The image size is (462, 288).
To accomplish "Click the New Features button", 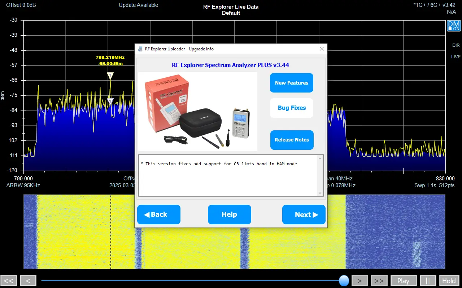I will [x=291, y=83].
